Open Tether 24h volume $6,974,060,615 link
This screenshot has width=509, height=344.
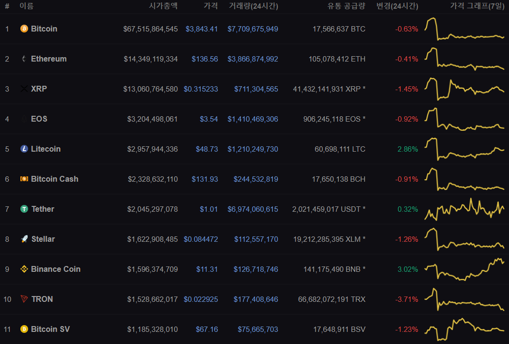coord(253,209)
